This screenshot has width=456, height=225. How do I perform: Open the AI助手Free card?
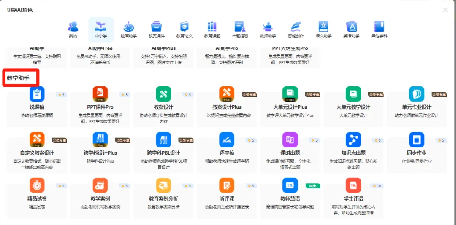100,56
